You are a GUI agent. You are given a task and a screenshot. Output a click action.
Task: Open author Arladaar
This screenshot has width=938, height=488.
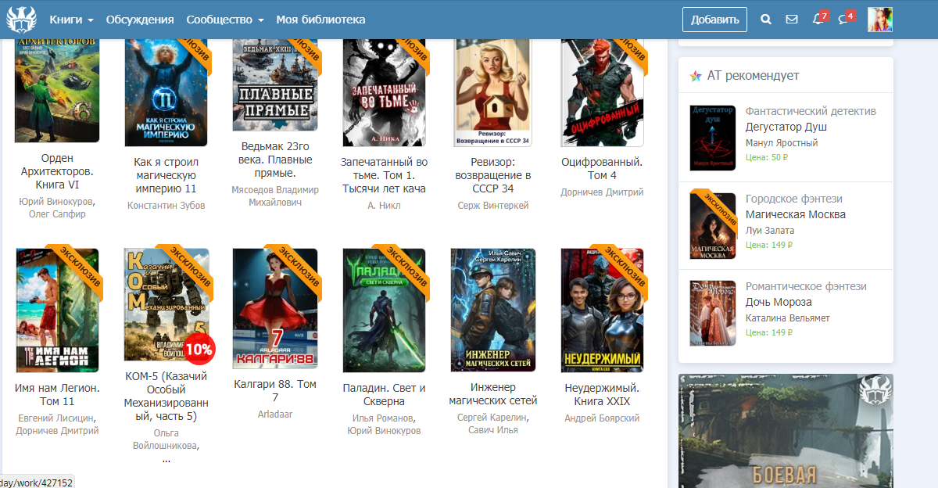[275, 414]
